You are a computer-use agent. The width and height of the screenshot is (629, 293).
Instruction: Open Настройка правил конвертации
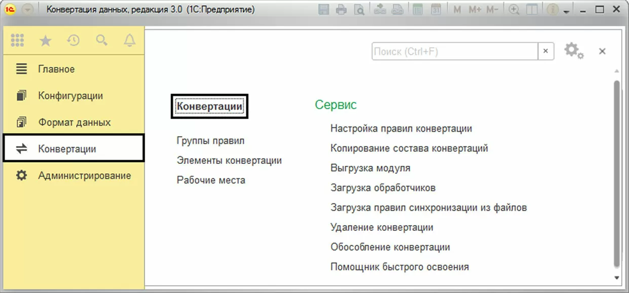click(401, 129)
